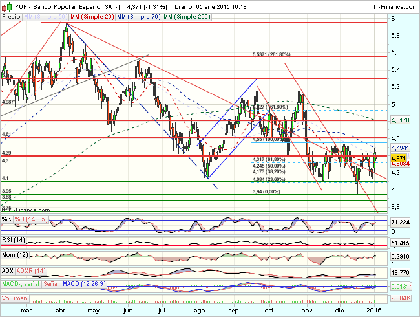Click the support level label 4,987

click(x=8, y=102)
